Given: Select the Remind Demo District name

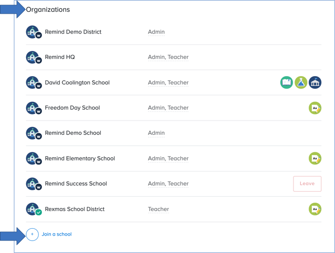Looking at the screenshot, I should (x=73, y=32).
